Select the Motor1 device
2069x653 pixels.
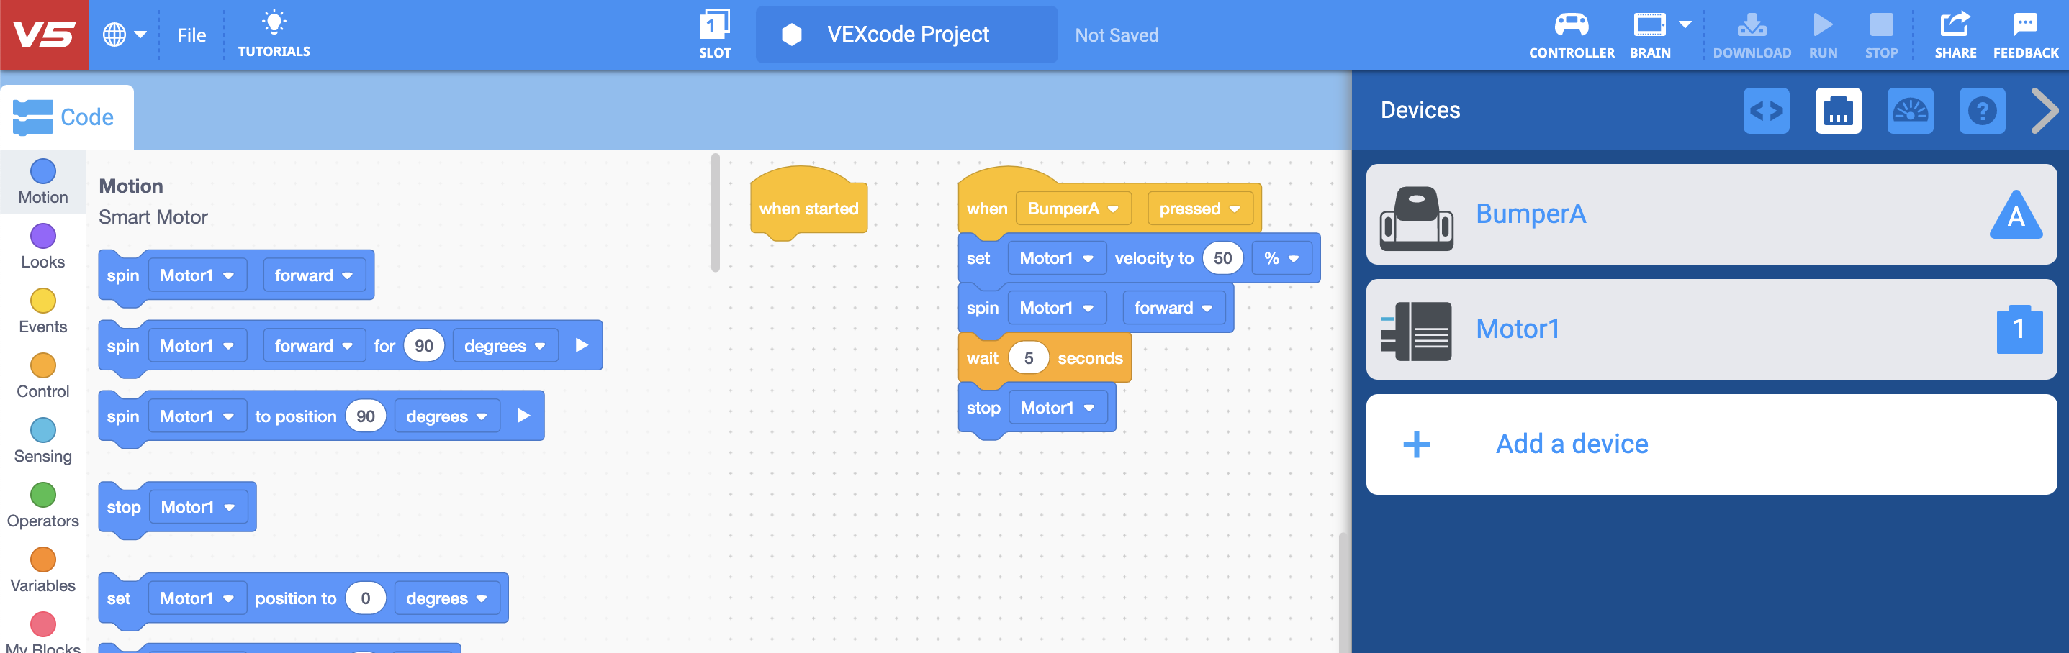click(1710, 329)
